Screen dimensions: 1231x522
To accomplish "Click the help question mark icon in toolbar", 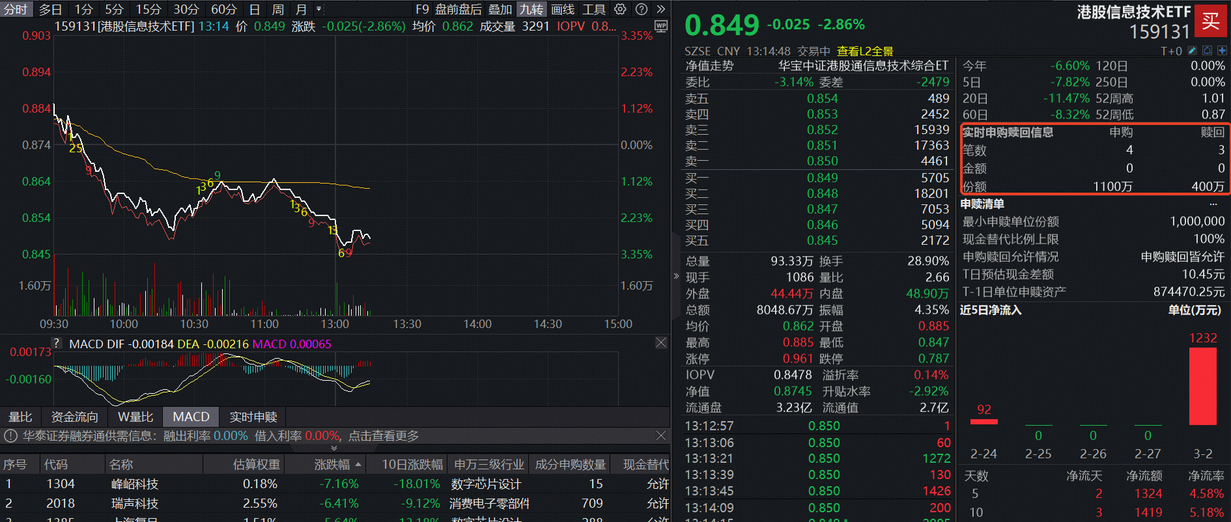I will pyautogui.click(x=641, y=9).
